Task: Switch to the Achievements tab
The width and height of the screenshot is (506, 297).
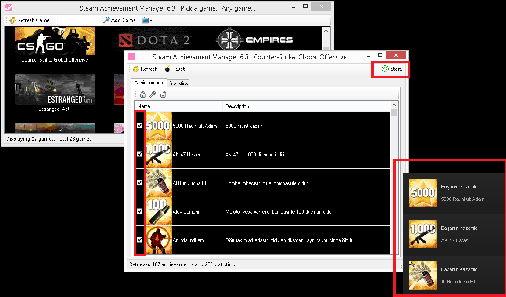Action: tap(149, 83)
